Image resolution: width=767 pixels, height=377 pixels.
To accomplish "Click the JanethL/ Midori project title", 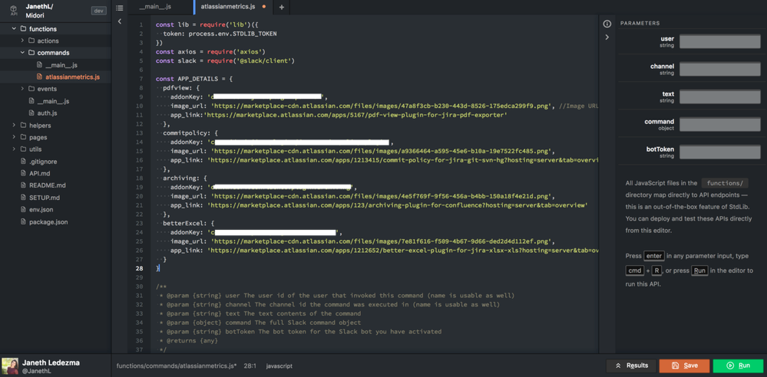I will [40, 11].
